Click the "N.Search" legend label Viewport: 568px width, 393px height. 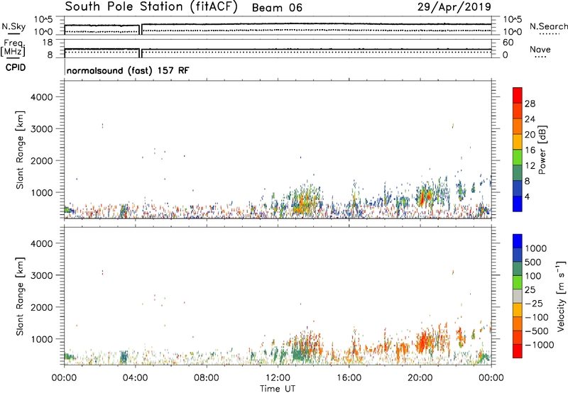[548, 26]
